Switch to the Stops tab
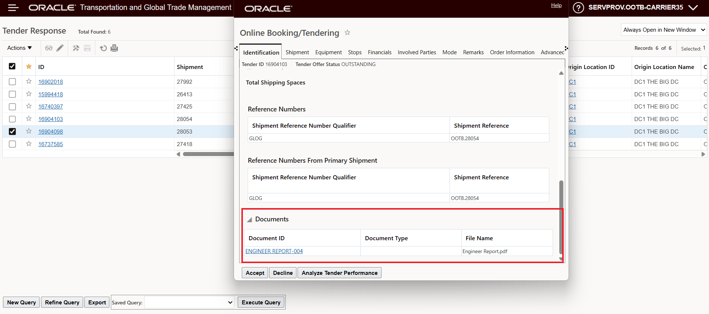 [355, 52]
